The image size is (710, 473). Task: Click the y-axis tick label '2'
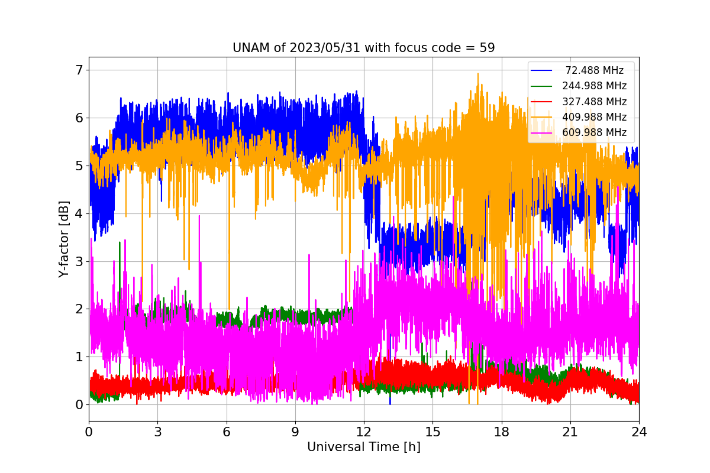[x=79, y=309]
